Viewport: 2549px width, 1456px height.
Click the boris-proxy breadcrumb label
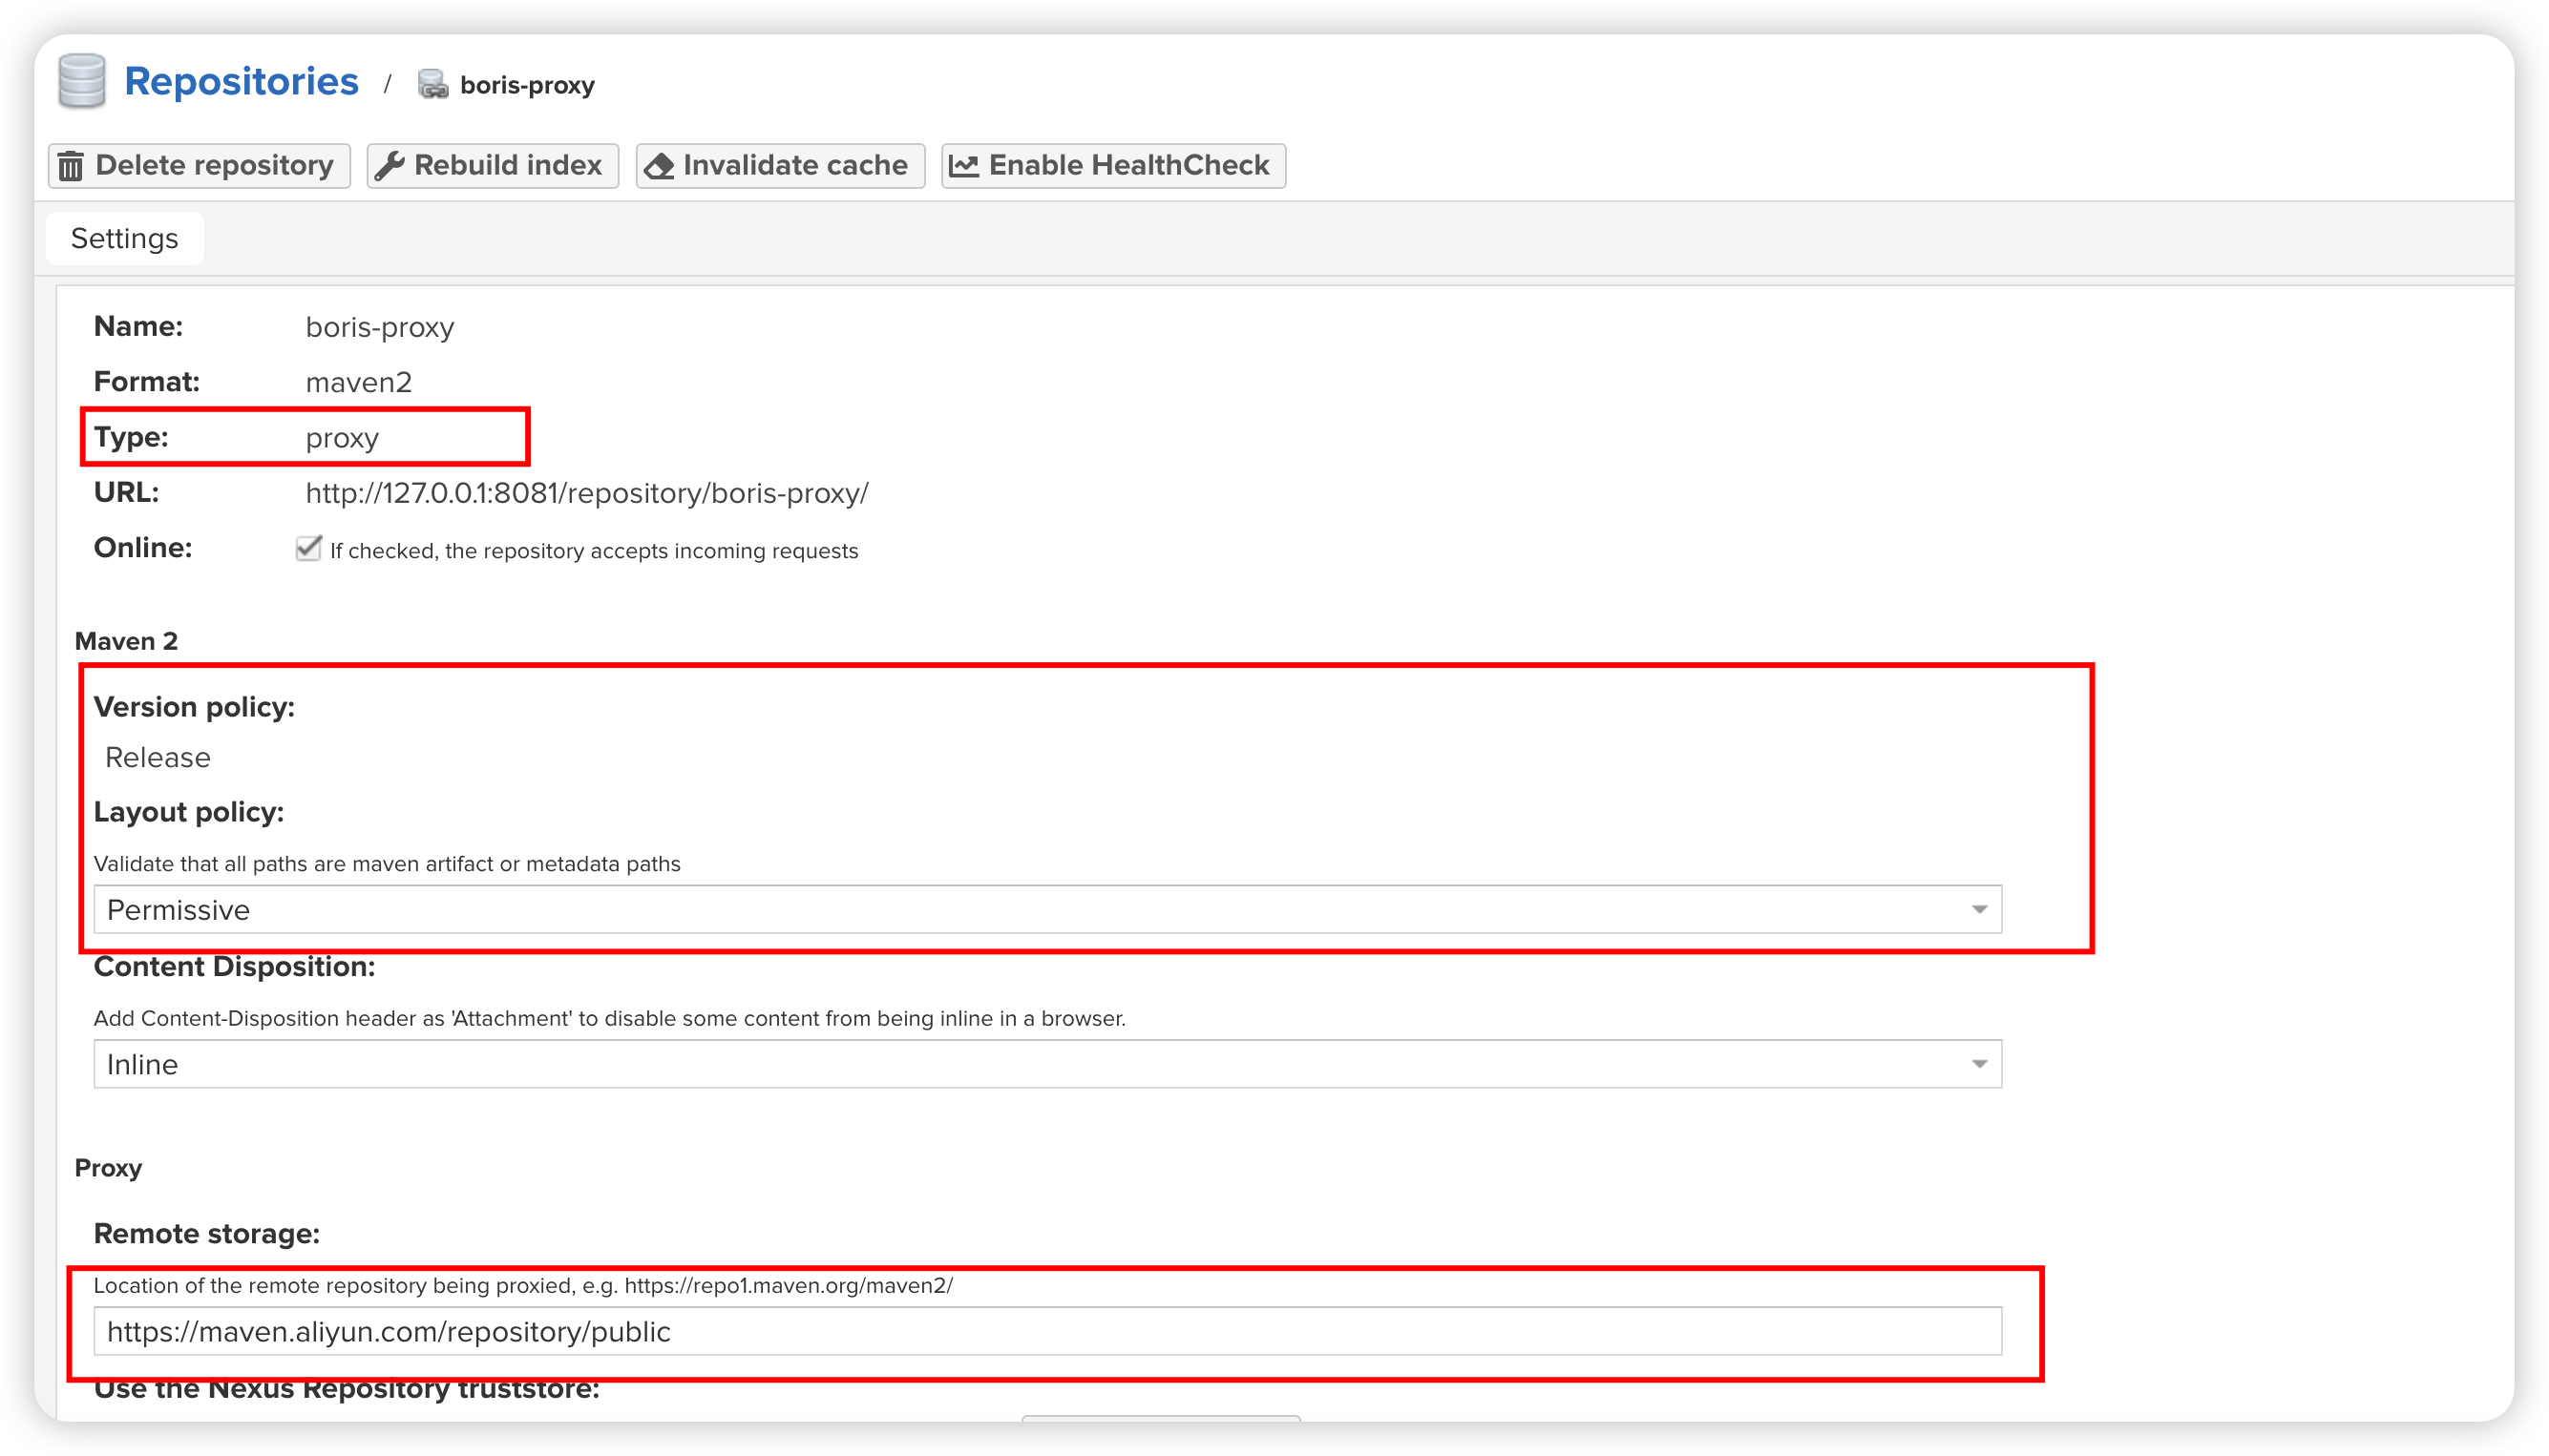coord(526,86)
